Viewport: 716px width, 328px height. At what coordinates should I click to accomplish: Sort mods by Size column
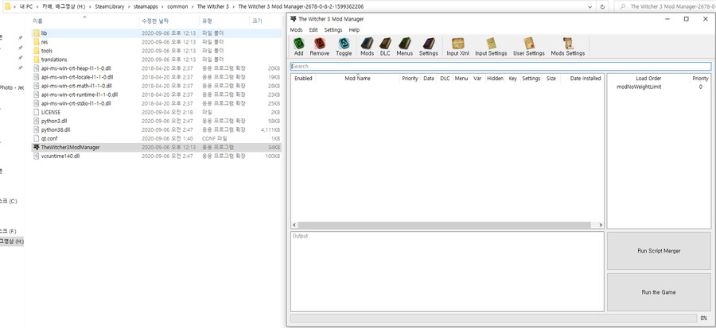click(x=551, y=79)
